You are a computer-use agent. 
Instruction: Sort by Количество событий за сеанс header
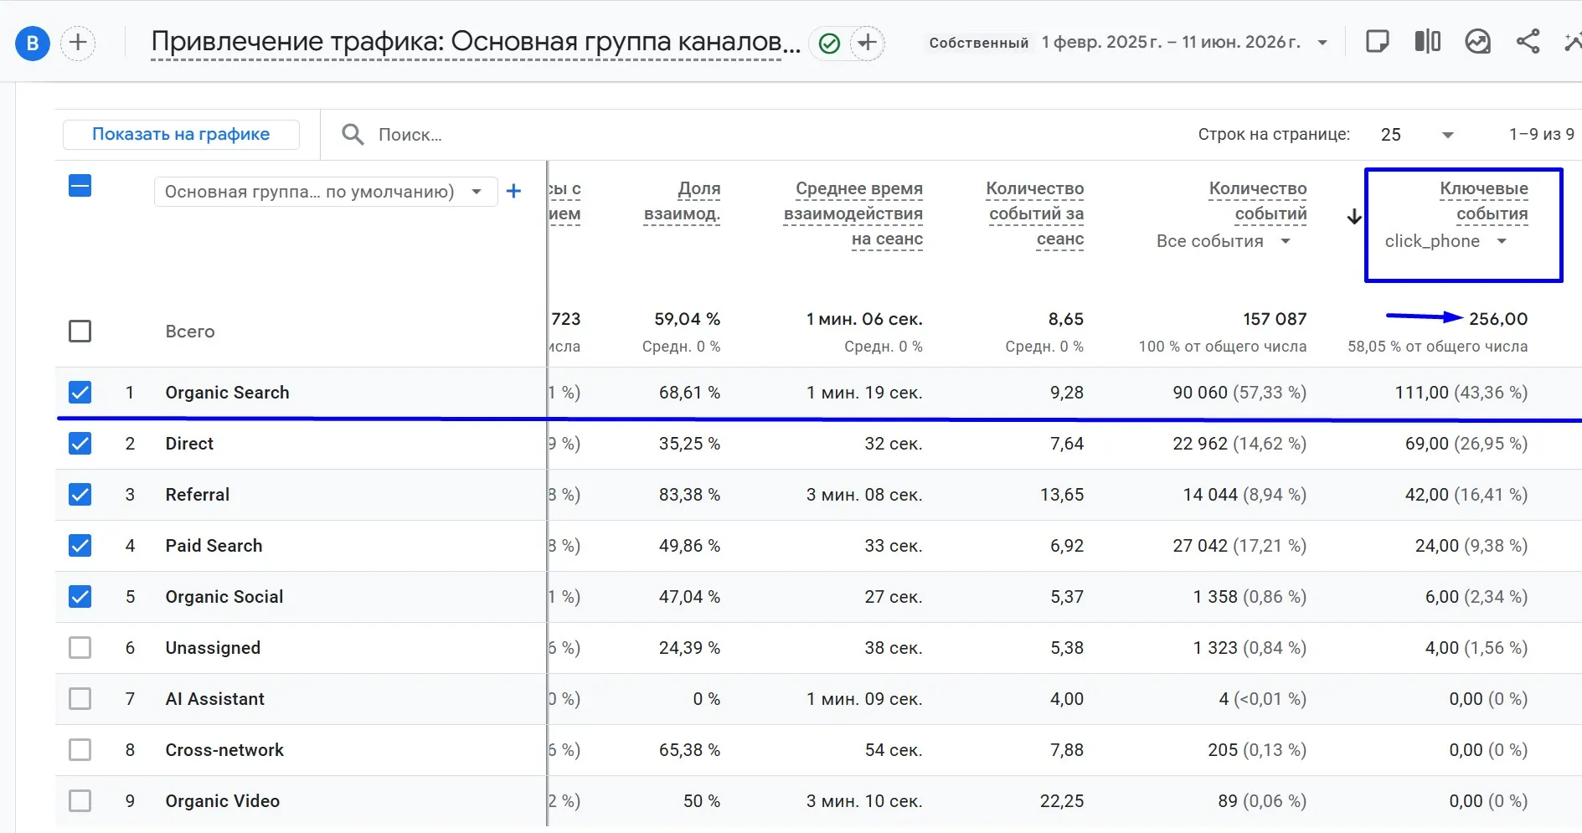pos(1035,213)
